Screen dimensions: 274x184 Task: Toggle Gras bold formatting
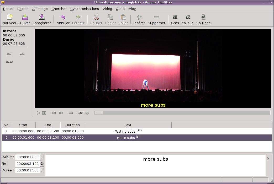[175, 19]
